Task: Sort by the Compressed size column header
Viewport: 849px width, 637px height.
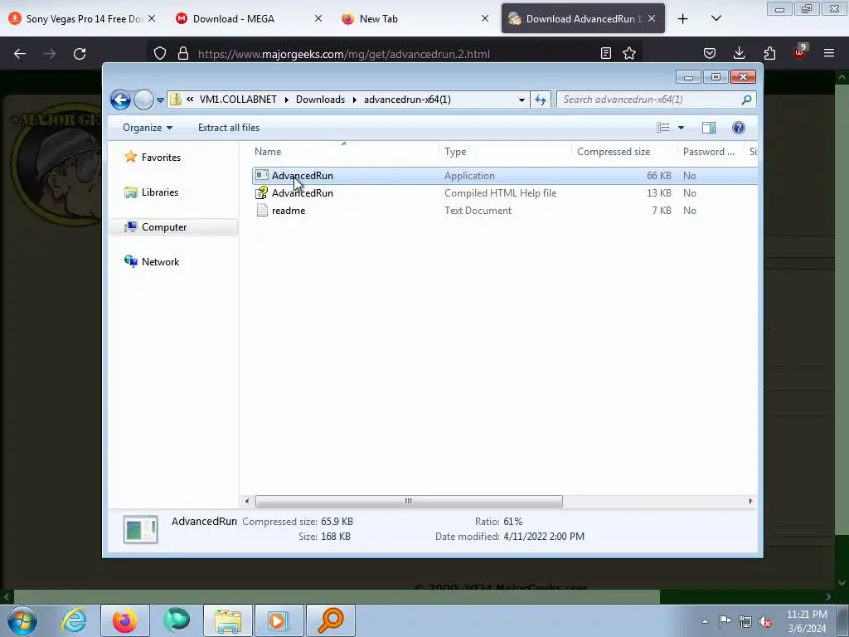Action: [x=624, y=152]
